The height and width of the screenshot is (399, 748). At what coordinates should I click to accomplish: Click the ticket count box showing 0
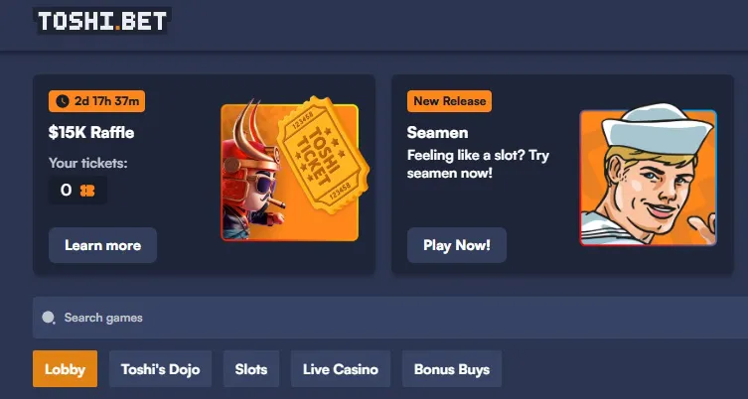77,191
